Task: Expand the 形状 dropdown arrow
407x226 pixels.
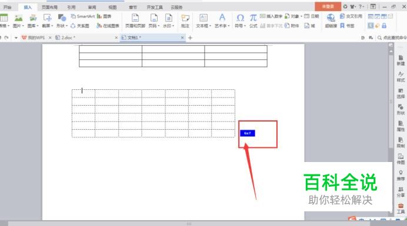Action: pyautogui.click(x=66, y=26)
